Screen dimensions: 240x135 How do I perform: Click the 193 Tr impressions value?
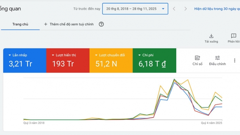point(63,64)
